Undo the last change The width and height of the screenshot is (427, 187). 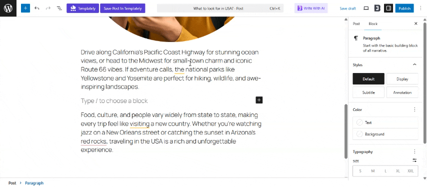[37, 8]
